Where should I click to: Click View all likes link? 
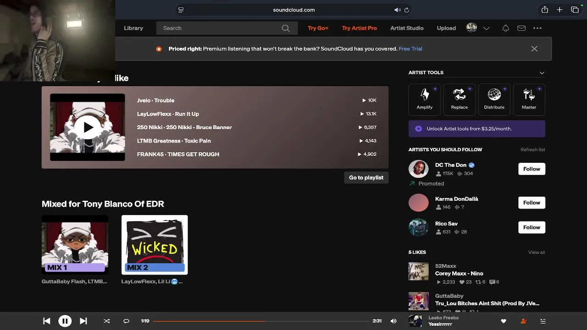point(537,253)
